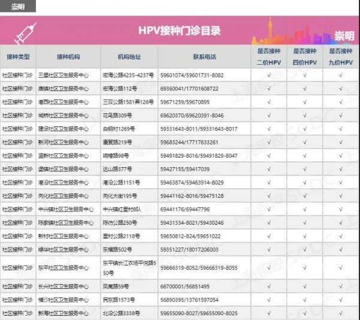The width and height of the screenshot is (360, 320).
Task: Click address 东平镇长江农场平悦路550号
Action: coord(129,268)
